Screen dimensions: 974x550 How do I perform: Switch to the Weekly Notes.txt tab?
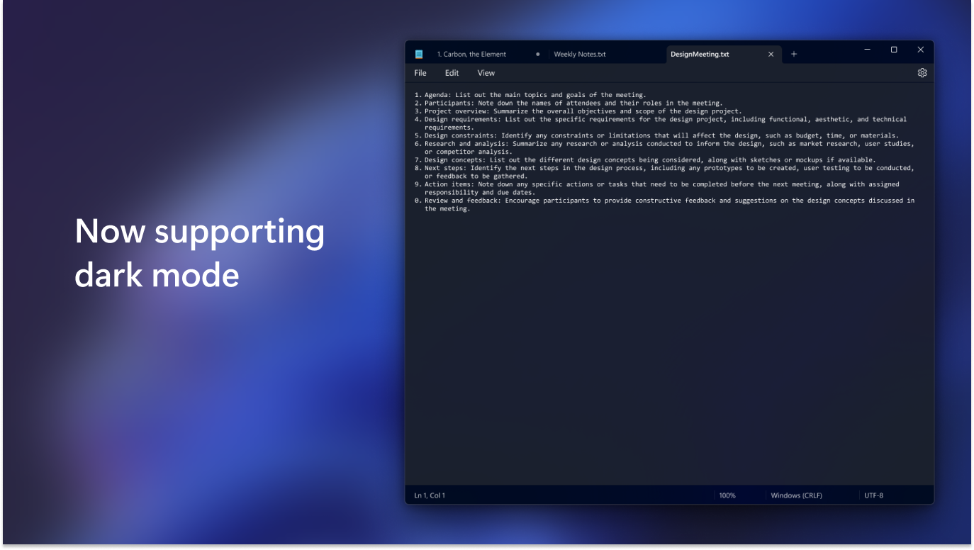(x=580, y=53)
